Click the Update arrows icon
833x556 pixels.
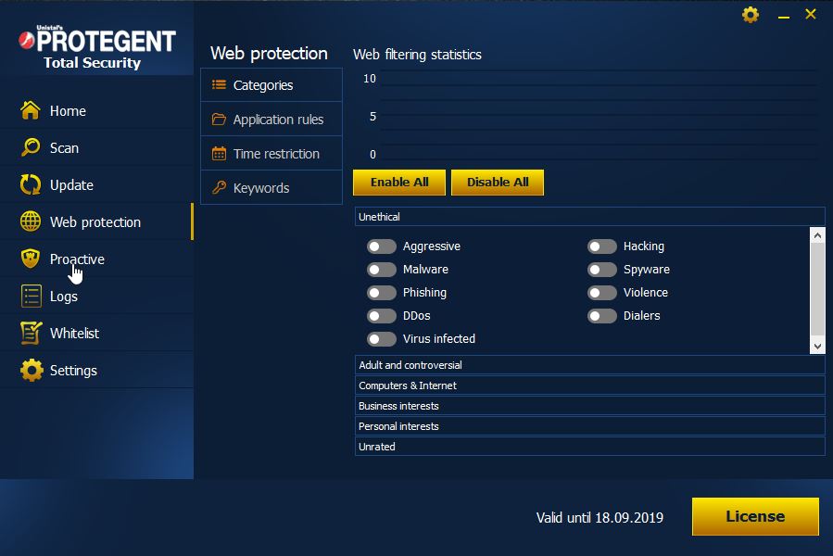coord(31,185)
